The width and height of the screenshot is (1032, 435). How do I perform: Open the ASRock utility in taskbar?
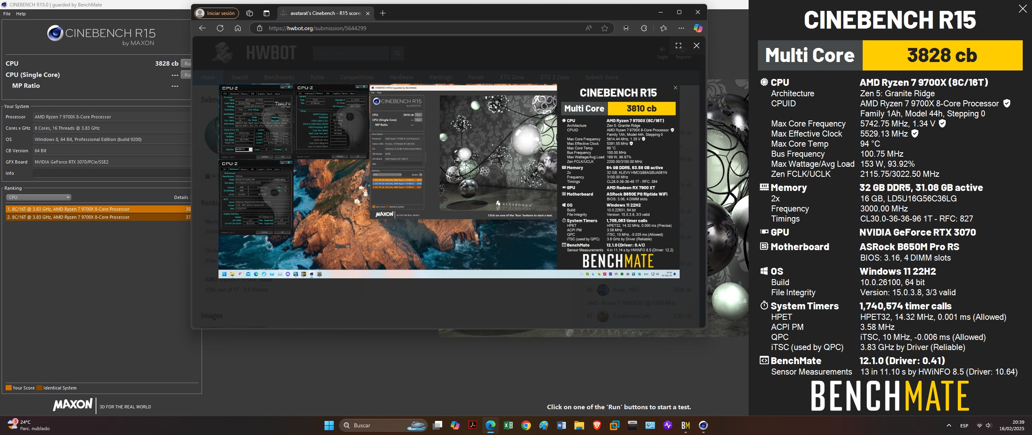coord(632,425)
